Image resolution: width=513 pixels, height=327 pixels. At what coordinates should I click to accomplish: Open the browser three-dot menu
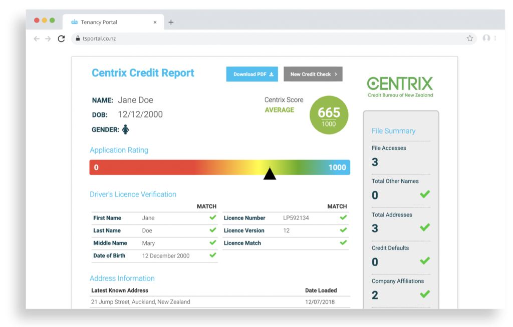pyautogui.click(x=495, y=38)
